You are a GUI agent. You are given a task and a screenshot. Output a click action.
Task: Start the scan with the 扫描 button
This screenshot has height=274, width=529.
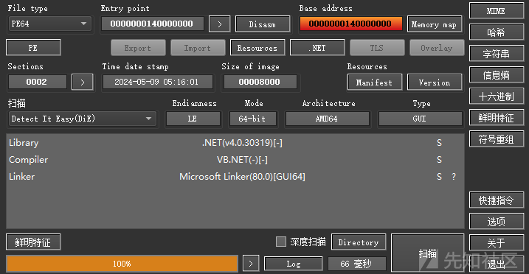tap(427, 253)
